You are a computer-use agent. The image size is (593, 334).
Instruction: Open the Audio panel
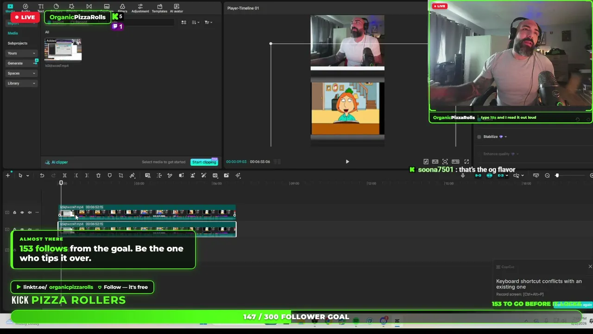[x=25, y=8]
